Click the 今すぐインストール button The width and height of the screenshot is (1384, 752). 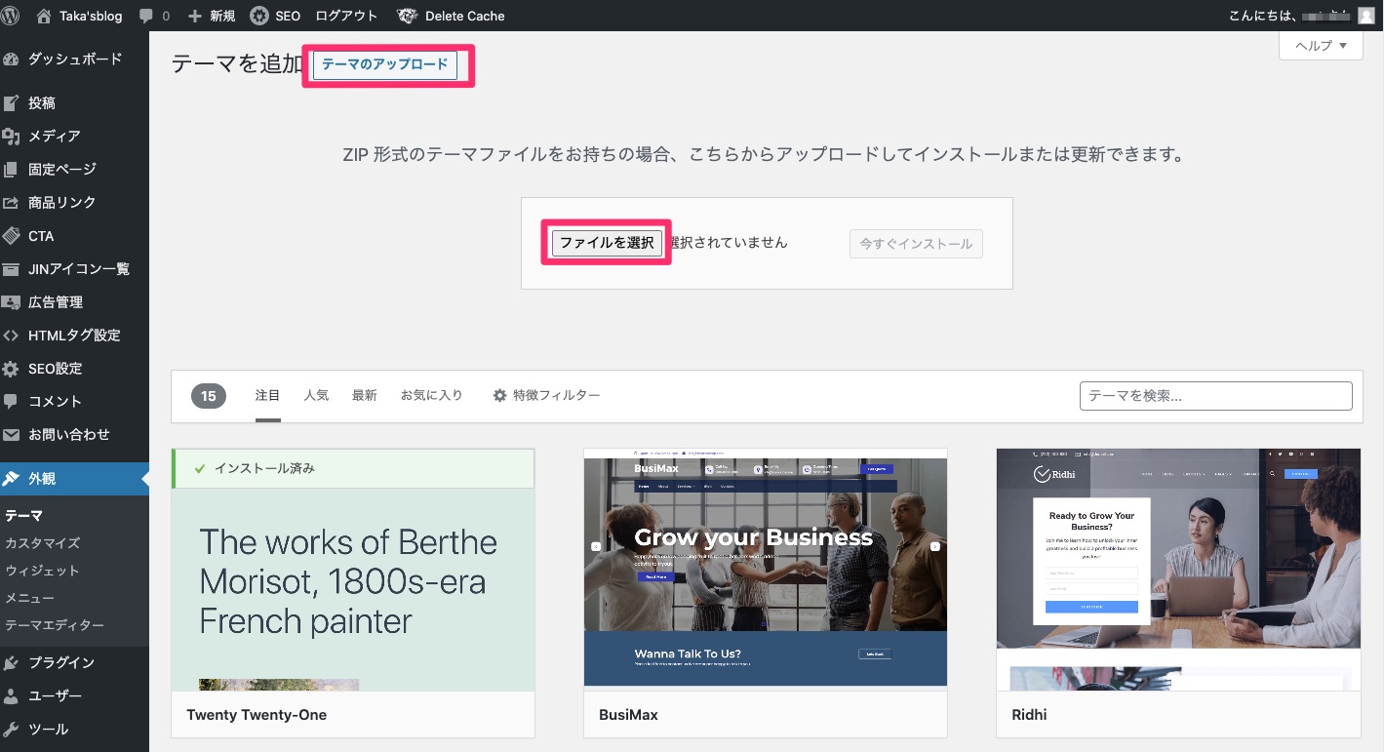[x=916, y=244]
